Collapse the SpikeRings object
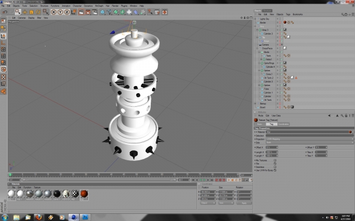 [259, 63]
